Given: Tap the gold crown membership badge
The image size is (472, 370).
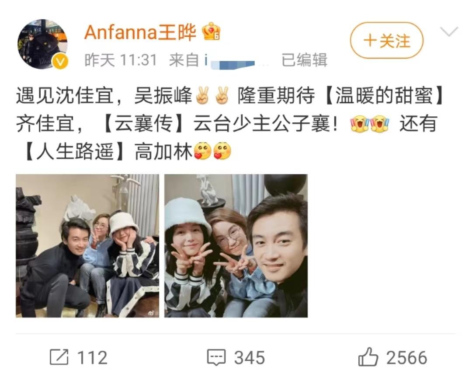Looking at the screenshot, I should point(211,31).
